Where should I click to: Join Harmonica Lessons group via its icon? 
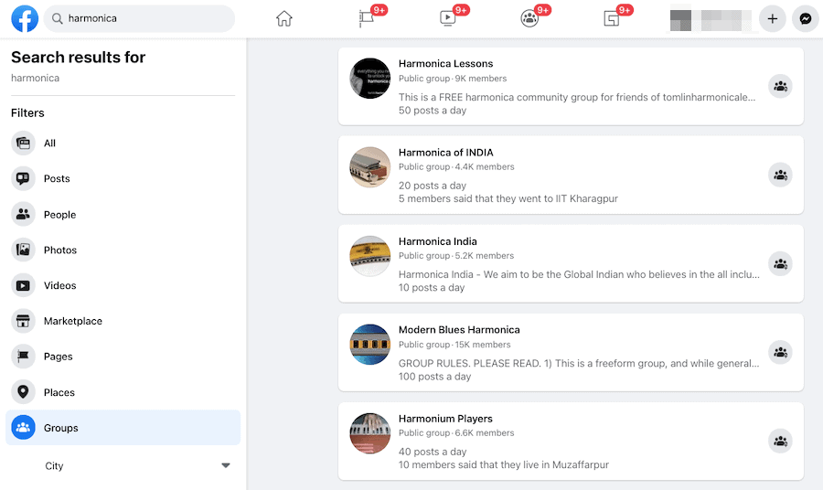780,87
